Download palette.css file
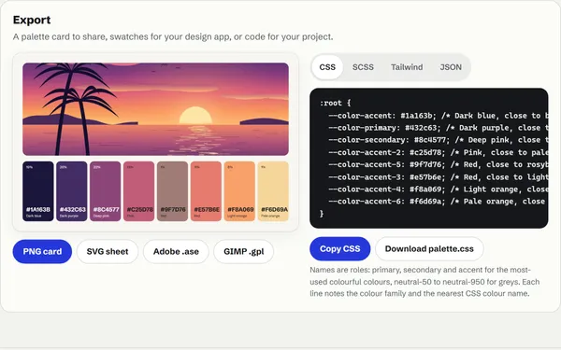 429,248
